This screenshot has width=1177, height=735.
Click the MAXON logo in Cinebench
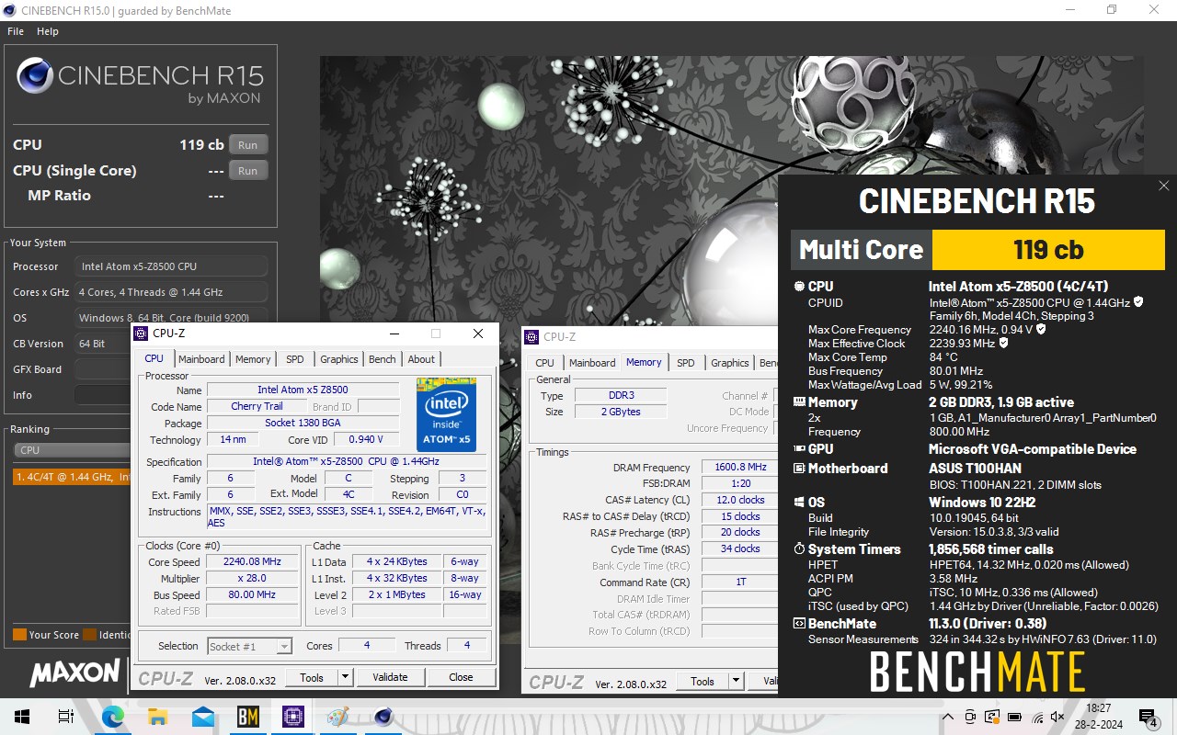click(x=74, y=673)
